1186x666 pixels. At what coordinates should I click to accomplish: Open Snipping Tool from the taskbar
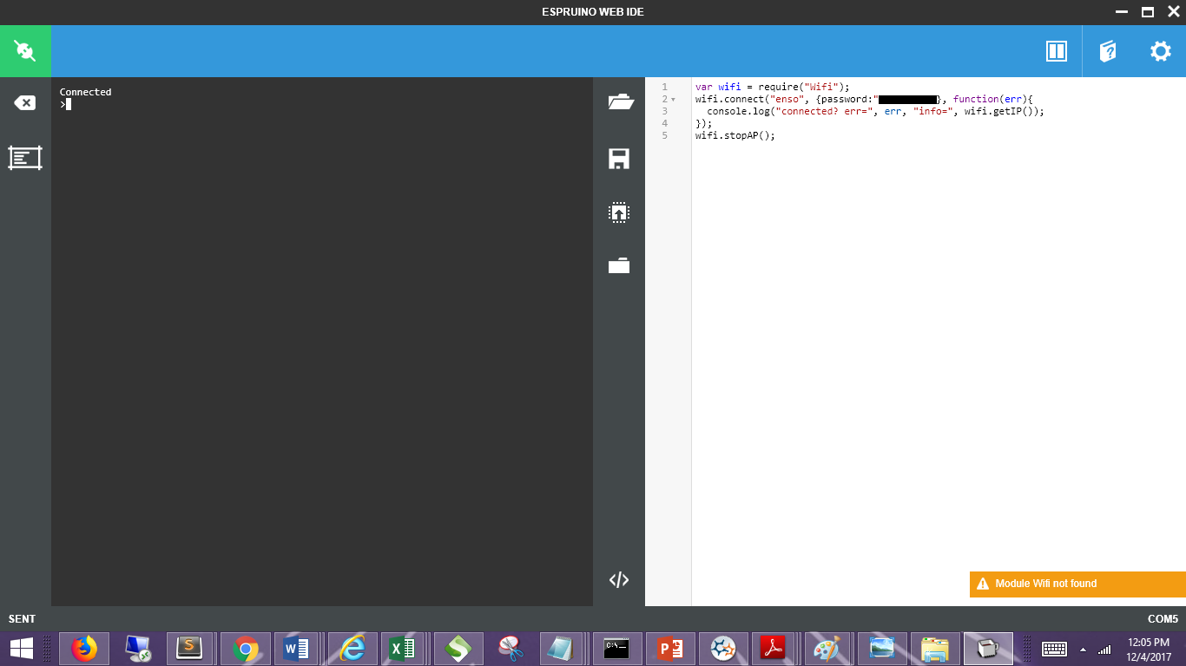tap(511, 649)
